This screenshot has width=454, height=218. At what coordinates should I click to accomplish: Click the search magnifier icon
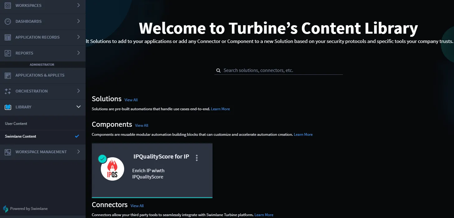pyautogui.click(x=218, y=70)
